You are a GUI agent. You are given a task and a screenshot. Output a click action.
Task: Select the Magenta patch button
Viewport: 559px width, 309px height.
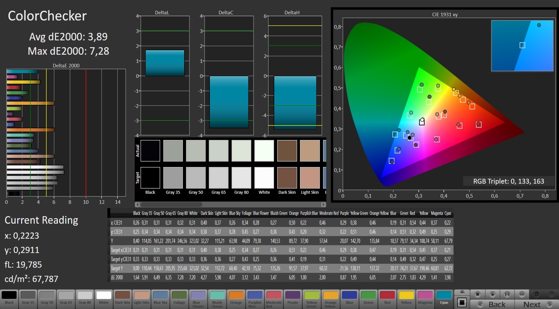(425, 299)
